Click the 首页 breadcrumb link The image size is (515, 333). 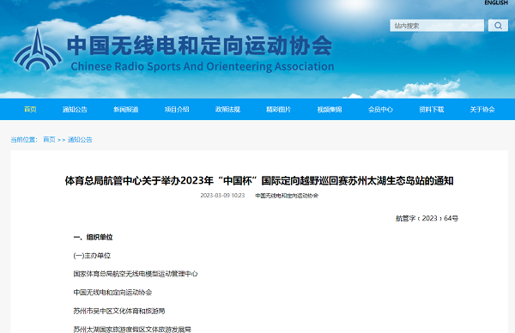pos(49,140)
